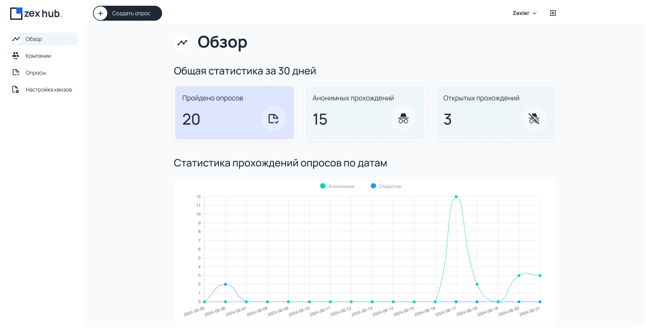
Task: Click the crossed-out incognito icon on Открытых card
Action: click(534, 118)
